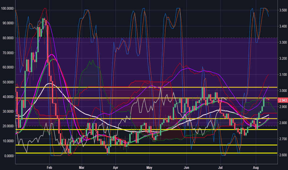This screenshot has height=170, width=288.
Task: Click the 2.800 price axis label
Action: tap(283, 123)
